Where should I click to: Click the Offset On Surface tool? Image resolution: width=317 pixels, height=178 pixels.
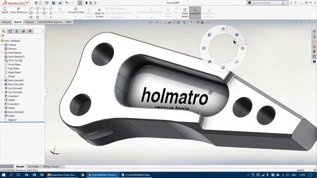(100, 13)
